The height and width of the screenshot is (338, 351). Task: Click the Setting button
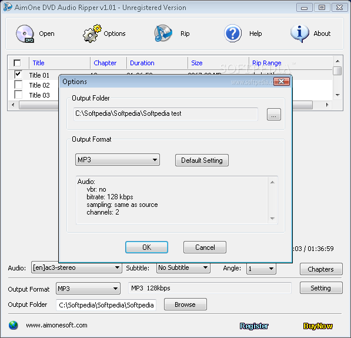point(321,288)
